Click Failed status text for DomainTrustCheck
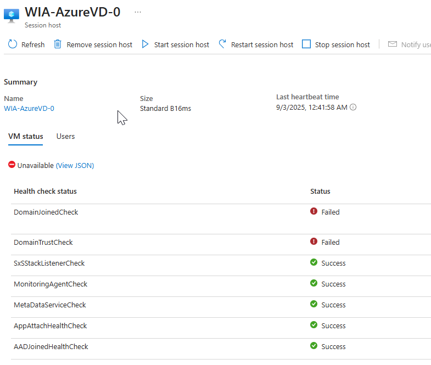This screenshot has height=365, width=431. pos(331,243)
